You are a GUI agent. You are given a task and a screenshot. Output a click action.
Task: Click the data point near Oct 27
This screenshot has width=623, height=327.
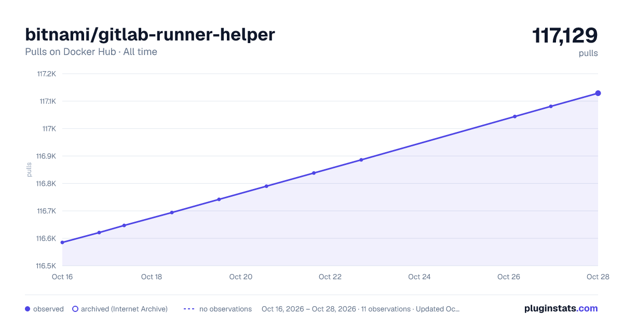[551, 106]
